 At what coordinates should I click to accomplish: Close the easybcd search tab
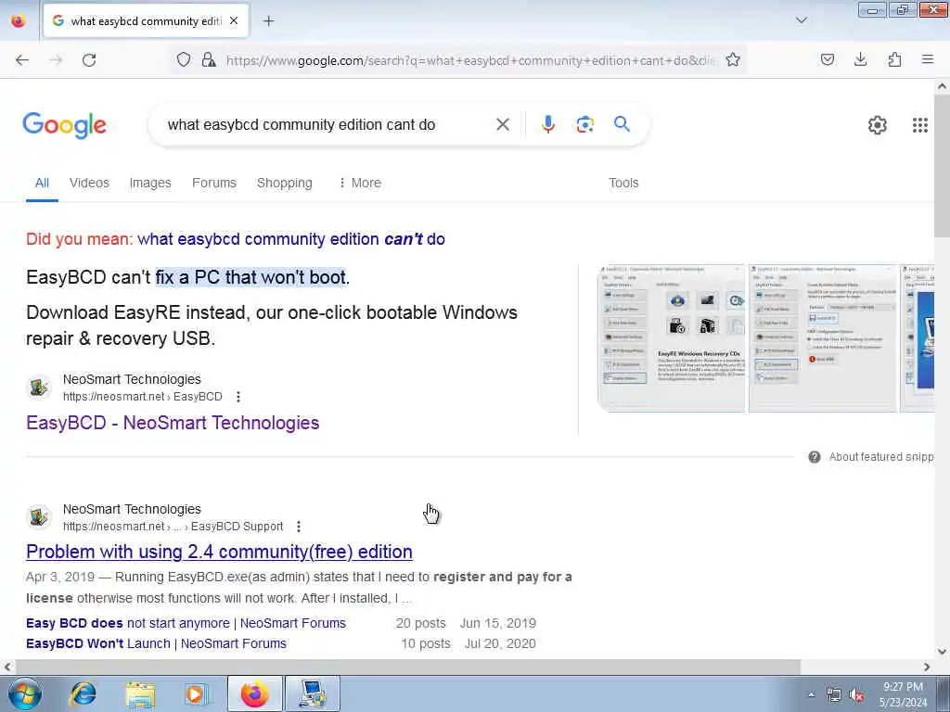pyautogui.click(x=234, y=20)
